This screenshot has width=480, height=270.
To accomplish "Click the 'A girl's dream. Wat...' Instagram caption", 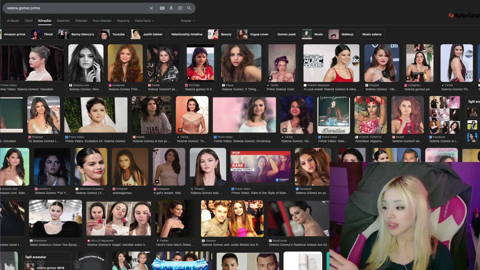I will (x=168, y=193).
